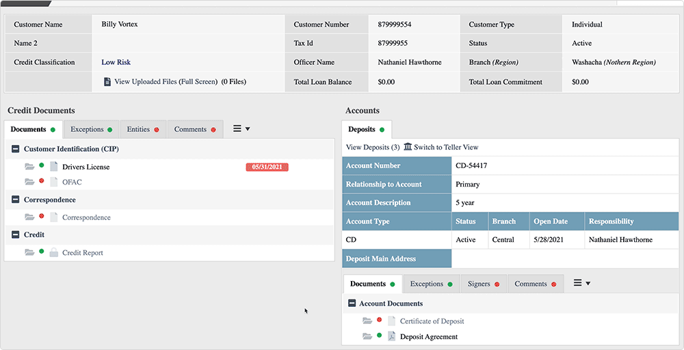Image resolution: width=684 pixels, height=350 pixels.
Task: Select the Deposits tab under Accounts
Action: [366, 129]
